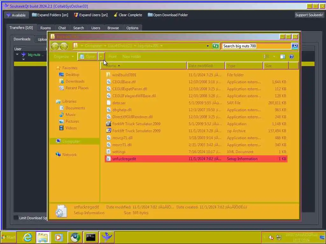Sort by Size column header

(x=276, y=66)
